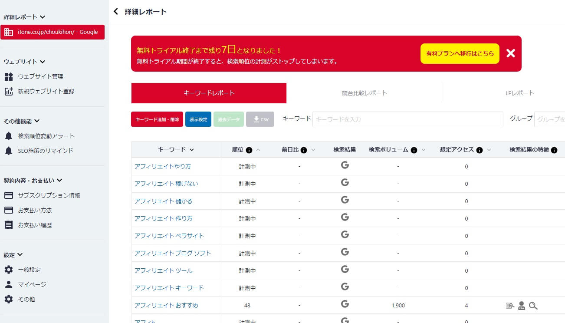Open サブスクリプション情報 from the sidebar
This screenshot has width=565, height=323.
[49, 195]
